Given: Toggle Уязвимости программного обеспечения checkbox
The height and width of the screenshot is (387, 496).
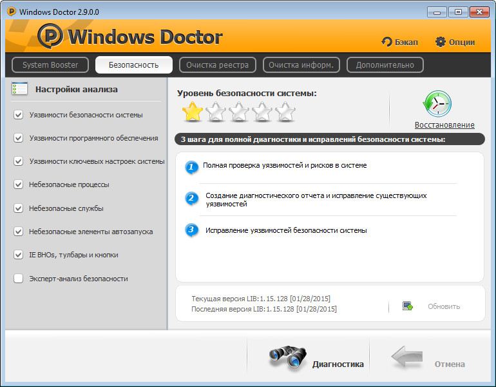Looking at the screenshot, I should click(18, 138).
